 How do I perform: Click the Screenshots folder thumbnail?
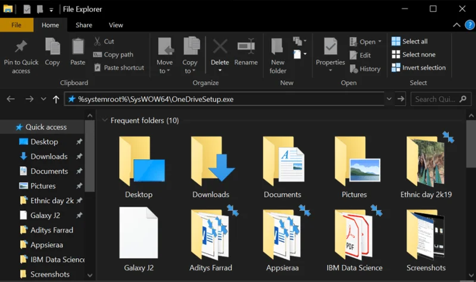point(425,235)
